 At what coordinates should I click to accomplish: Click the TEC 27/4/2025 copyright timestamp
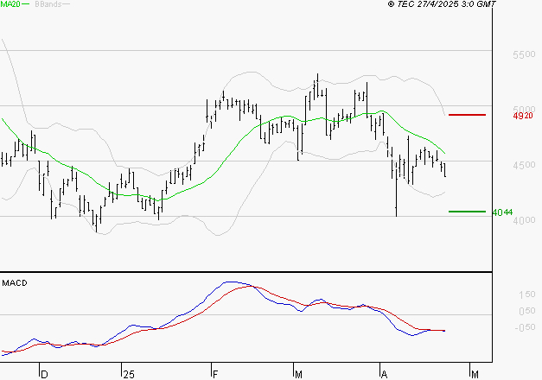(442, 4)
